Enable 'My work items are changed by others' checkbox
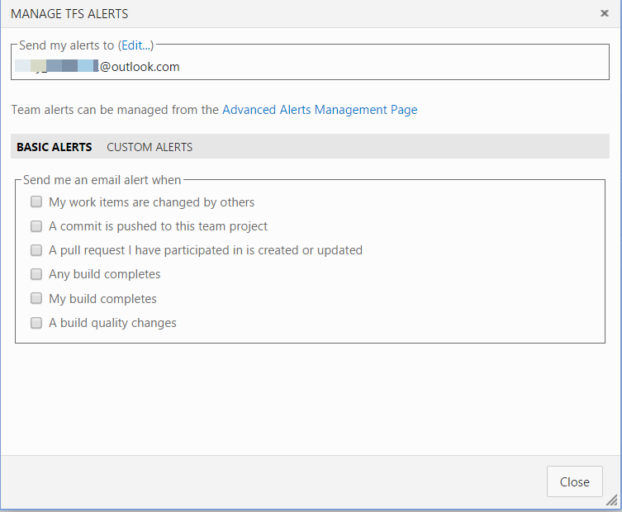Image resolution: width=622 pixels, height=512 pixels. tap(36, 201)
